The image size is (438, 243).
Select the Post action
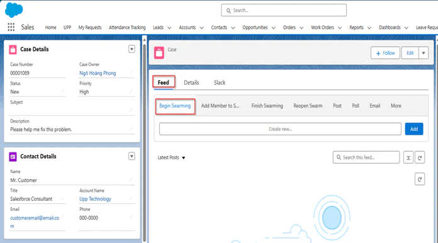tap(337, 106)
